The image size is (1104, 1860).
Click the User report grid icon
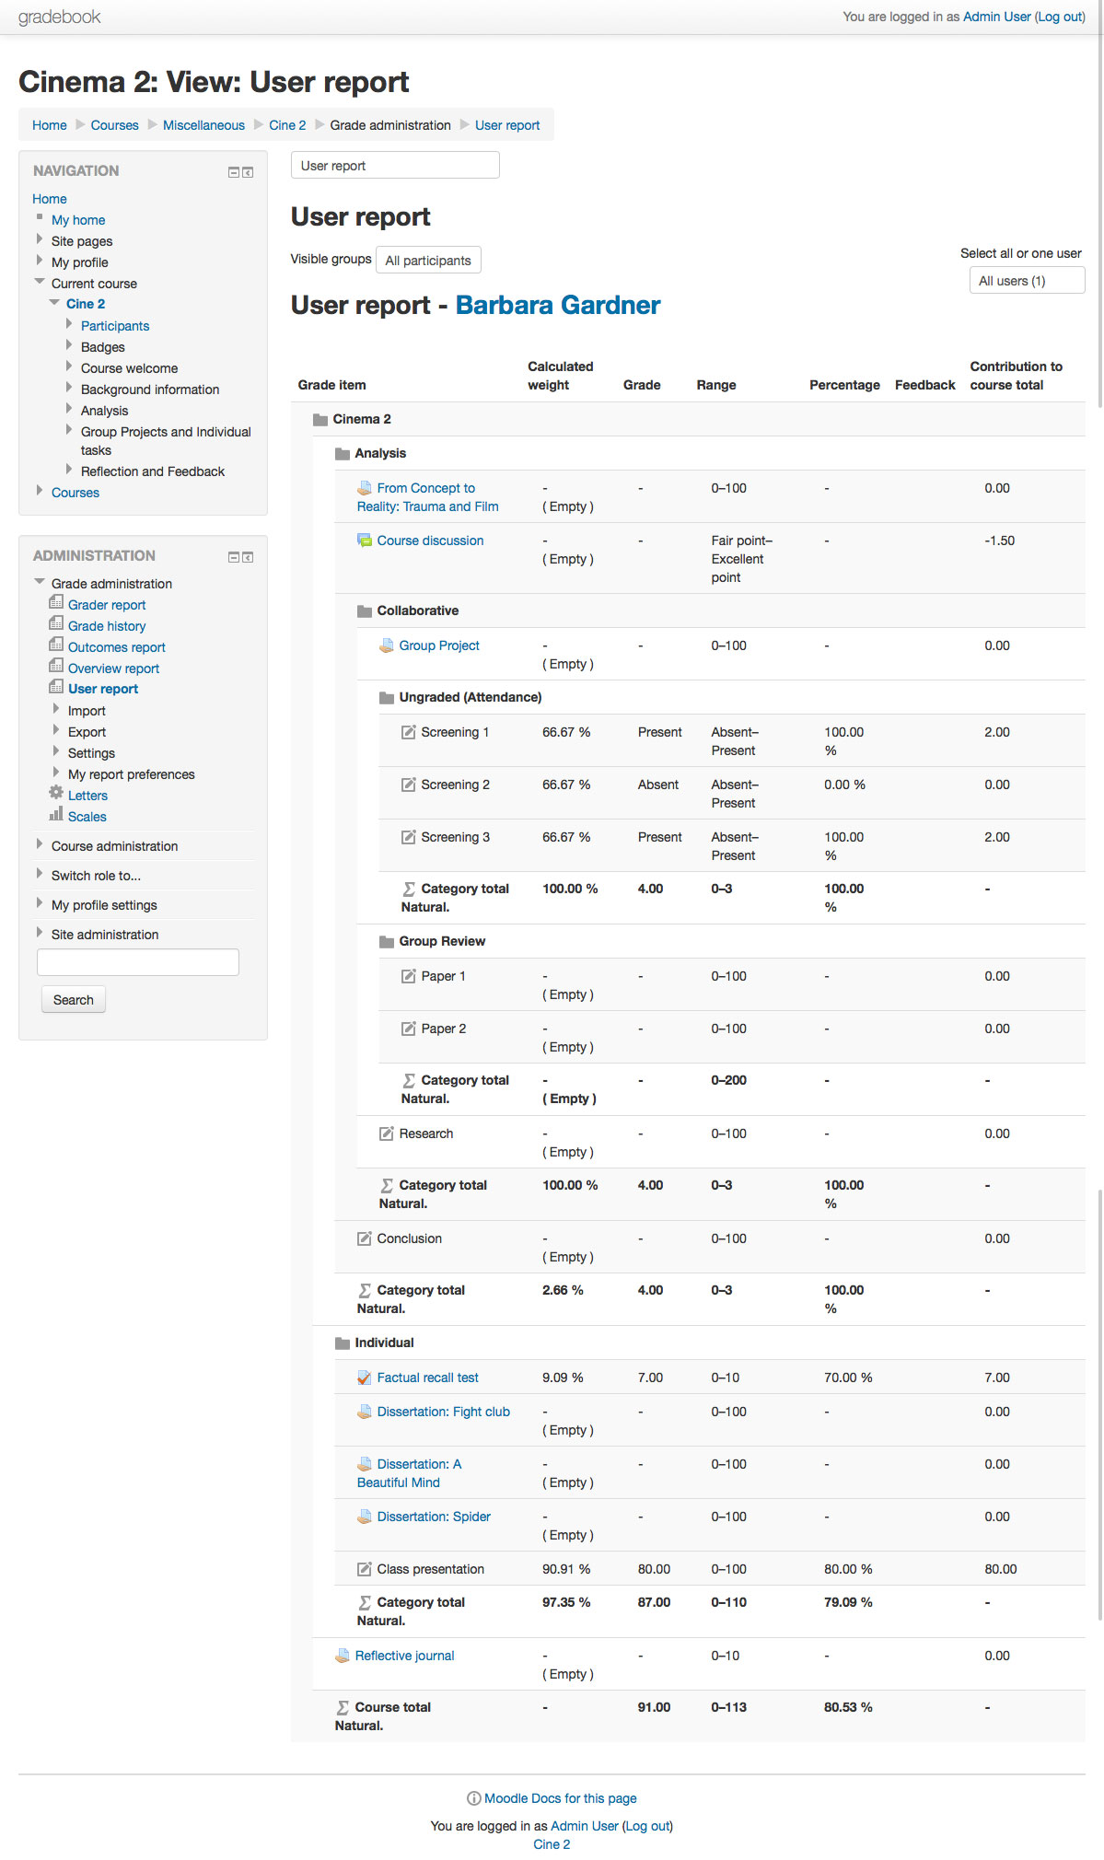pos(56,687)
